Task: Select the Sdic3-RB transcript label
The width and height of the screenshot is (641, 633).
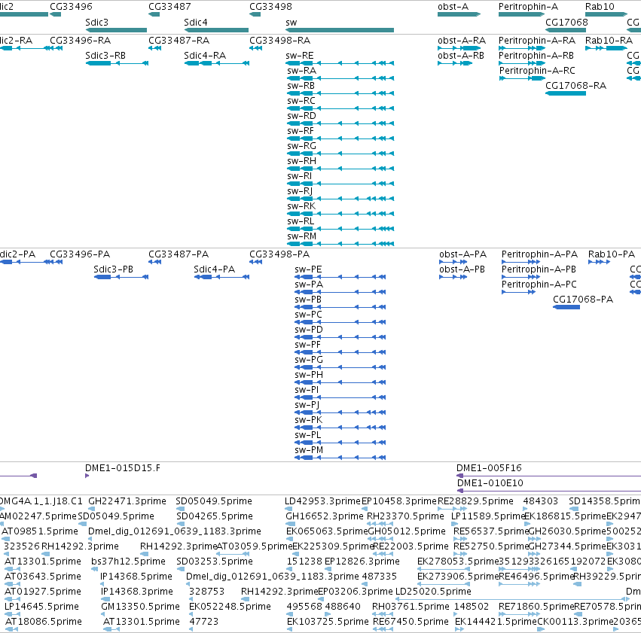Action: (x=105, y=56)
